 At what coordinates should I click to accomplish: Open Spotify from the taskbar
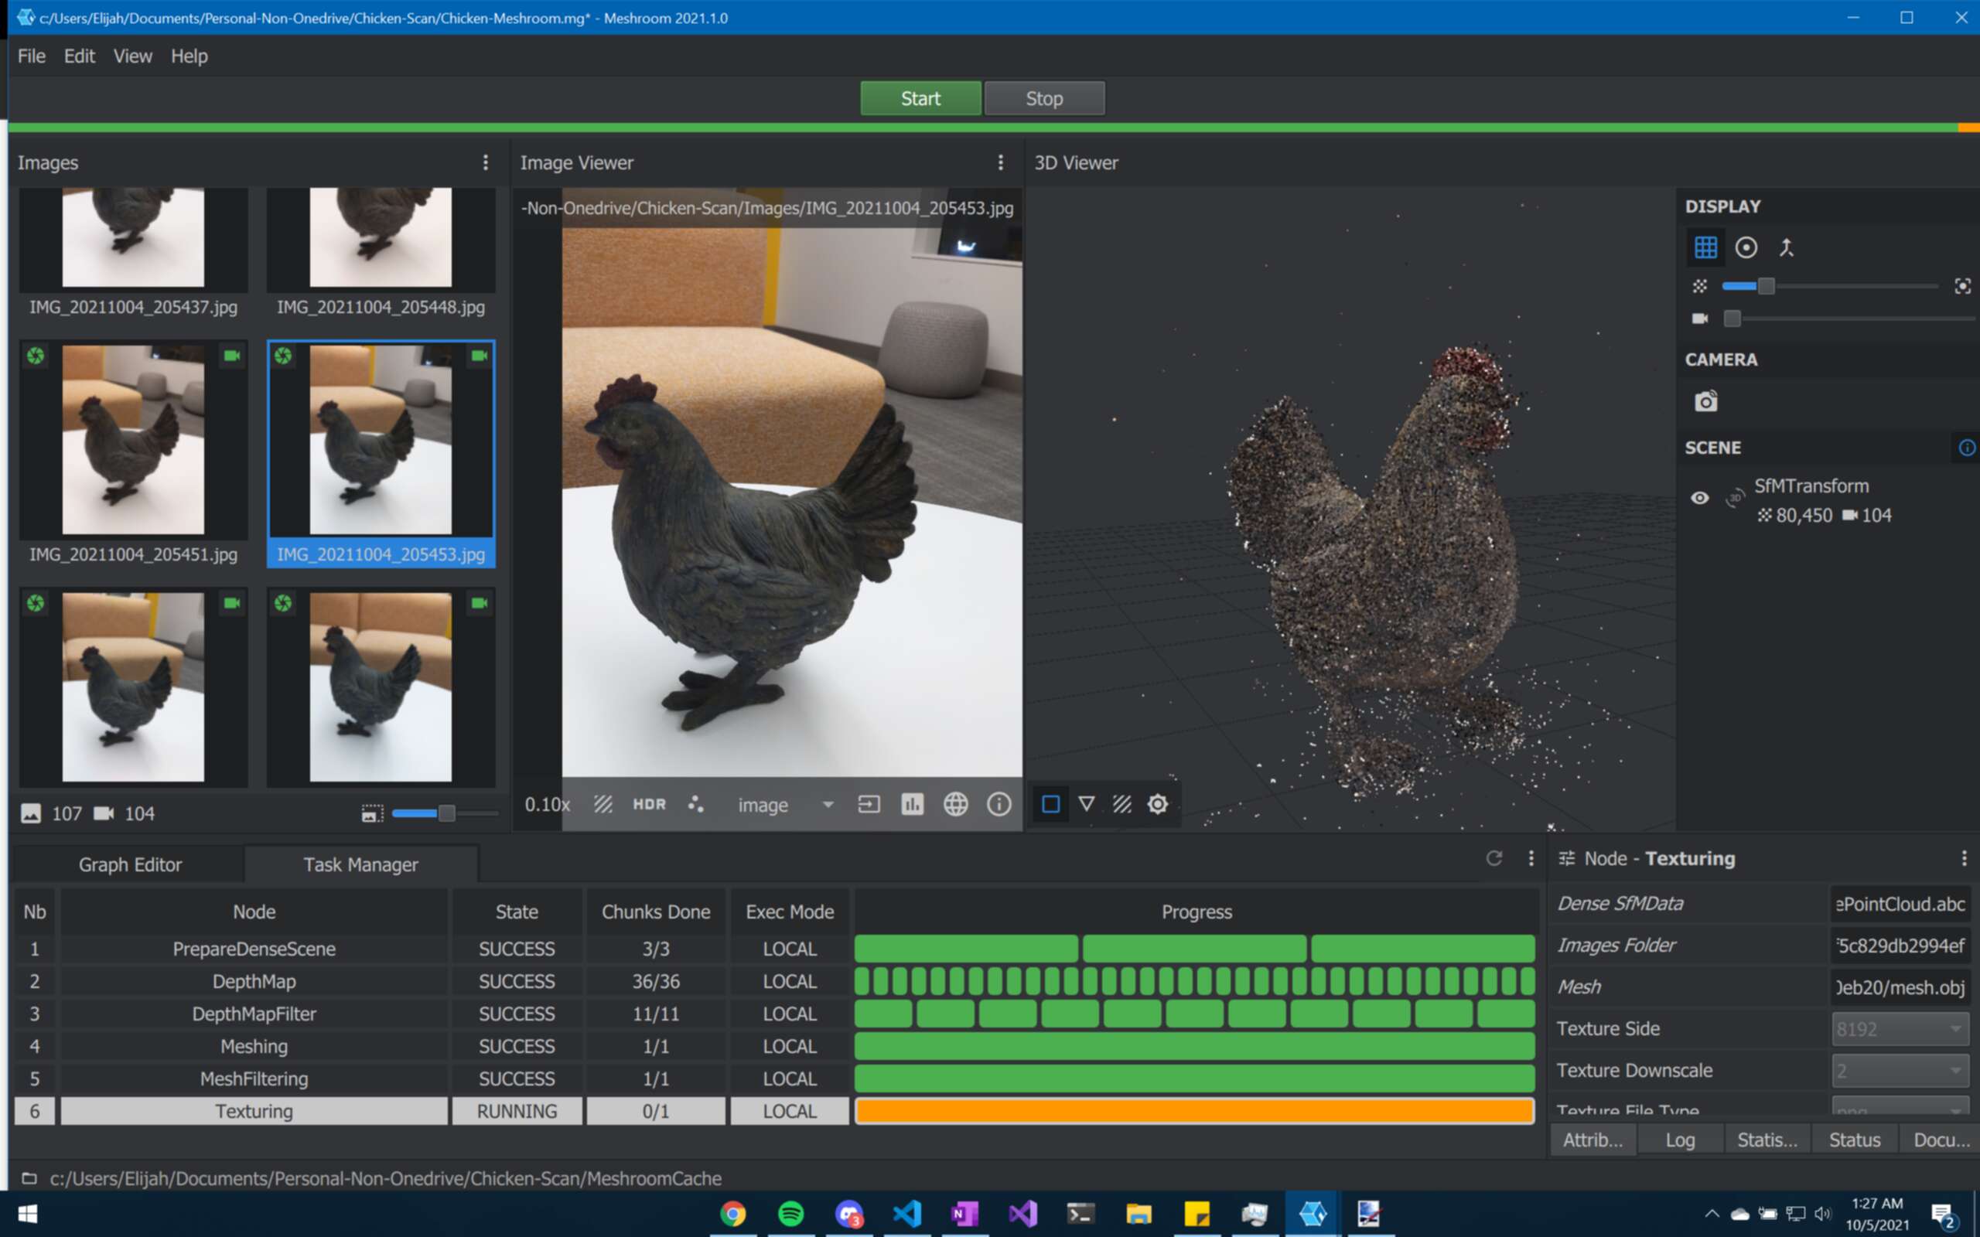tap(791, 1213)
